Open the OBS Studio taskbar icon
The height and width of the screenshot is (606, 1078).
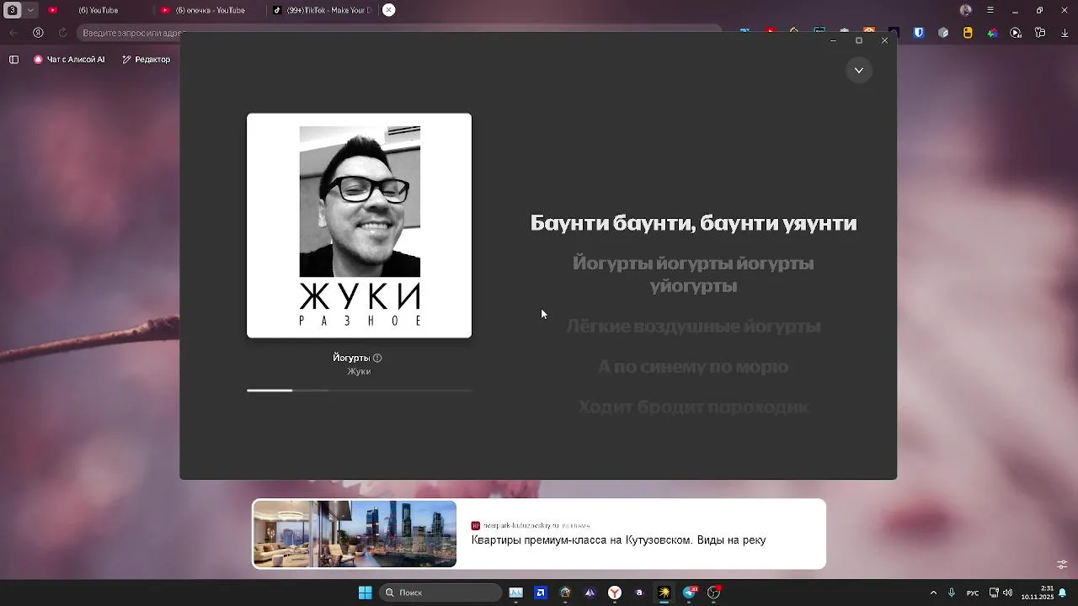(714, 593)
